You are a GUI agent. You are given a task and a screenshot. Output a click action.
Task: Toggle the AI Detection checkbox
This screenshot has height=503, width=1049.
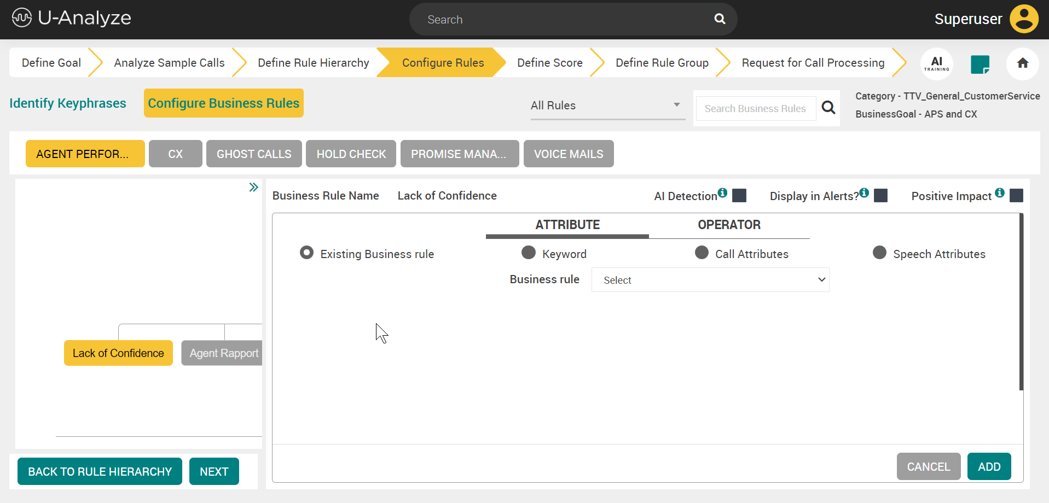(x=739, y=196)
